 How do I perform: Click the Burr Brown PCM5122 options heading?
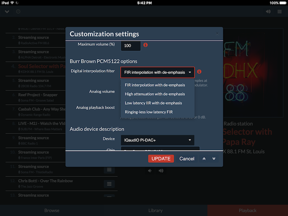103,61
